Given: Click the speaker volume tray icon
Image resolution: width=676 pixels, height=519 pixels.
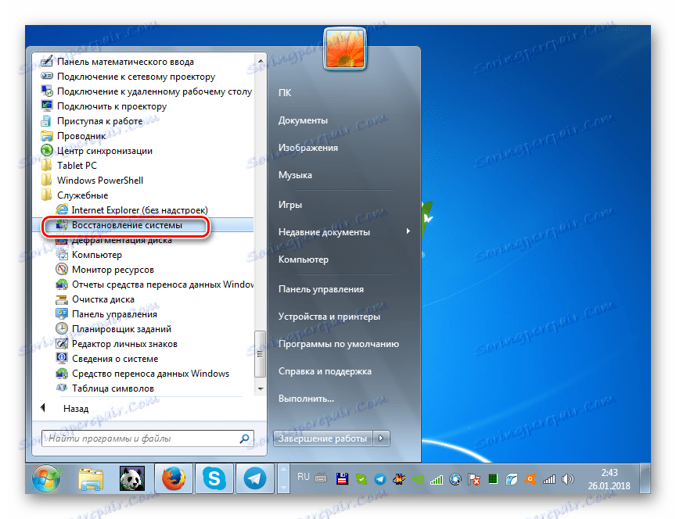Looking at the screenshot, I should click(568, 479).
